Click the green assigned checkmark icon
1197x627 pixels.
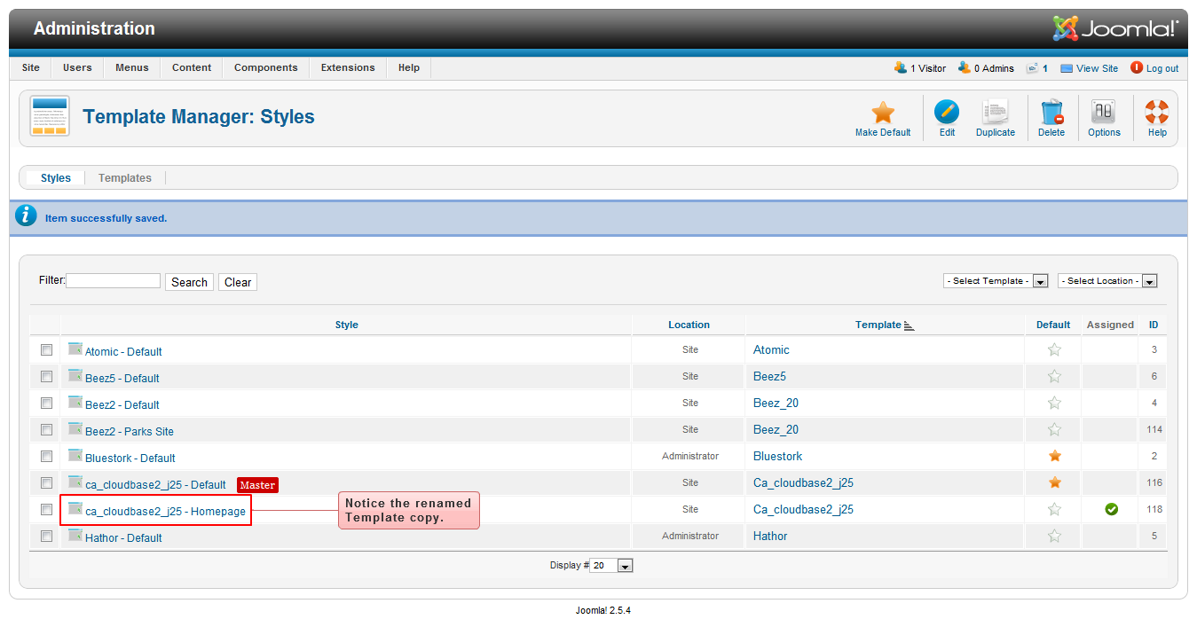[1111, 509]
